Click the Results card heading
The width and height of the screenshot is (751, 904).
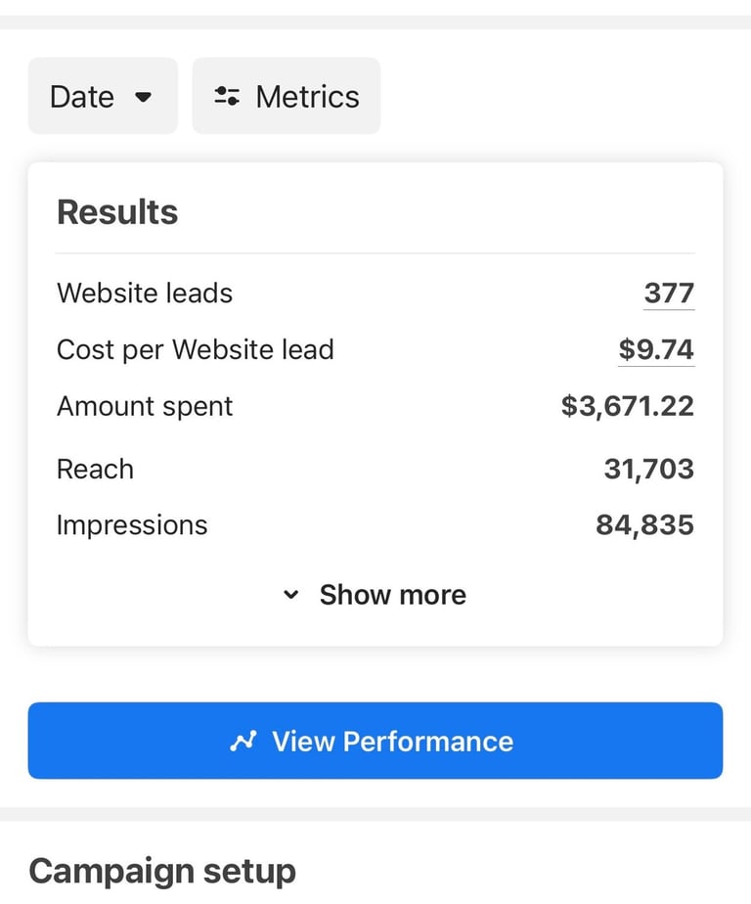point(117,212)
